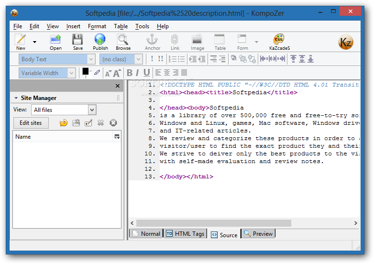
Task: Switch to the Preview tab
Action: tap(258, 233)
